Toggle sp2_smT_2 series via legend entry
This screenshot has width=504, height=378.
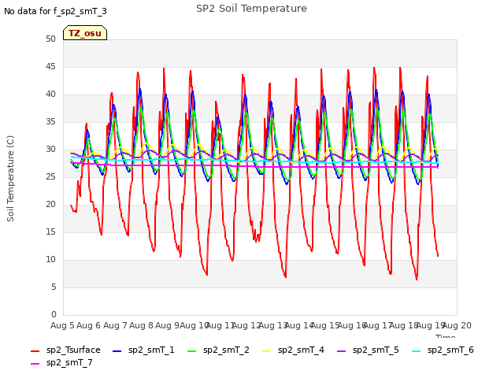[218, 350]
